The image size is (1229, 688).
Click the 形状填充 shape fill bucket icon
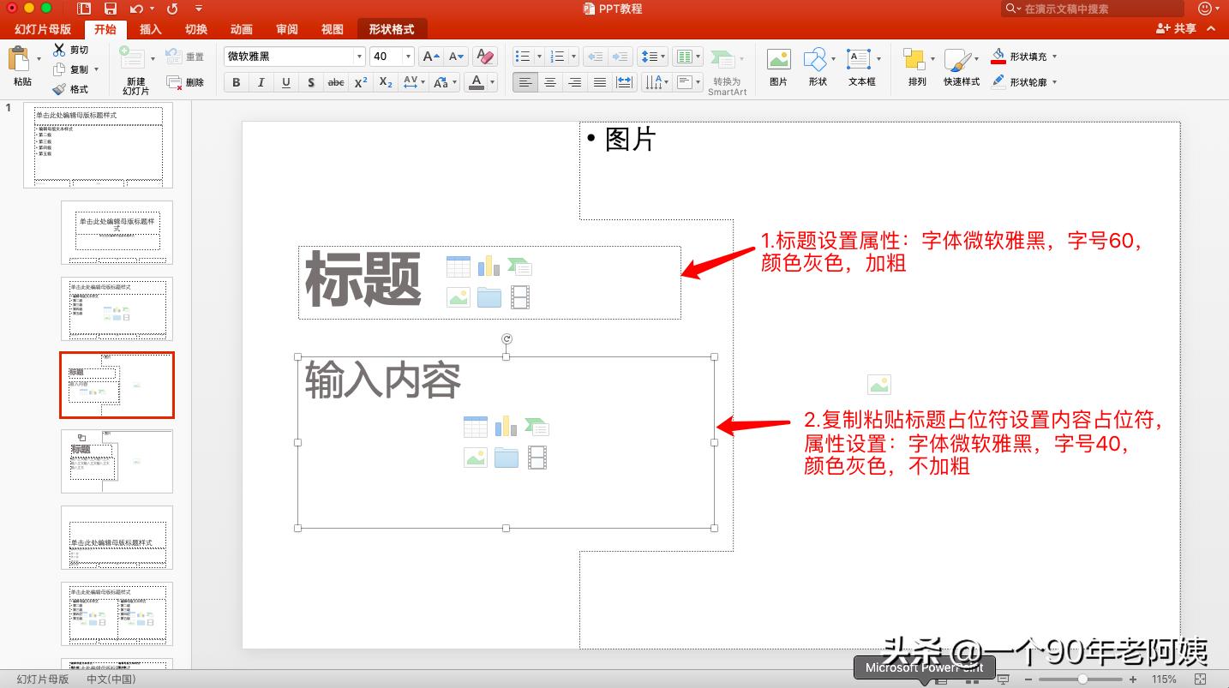[998, 56]
